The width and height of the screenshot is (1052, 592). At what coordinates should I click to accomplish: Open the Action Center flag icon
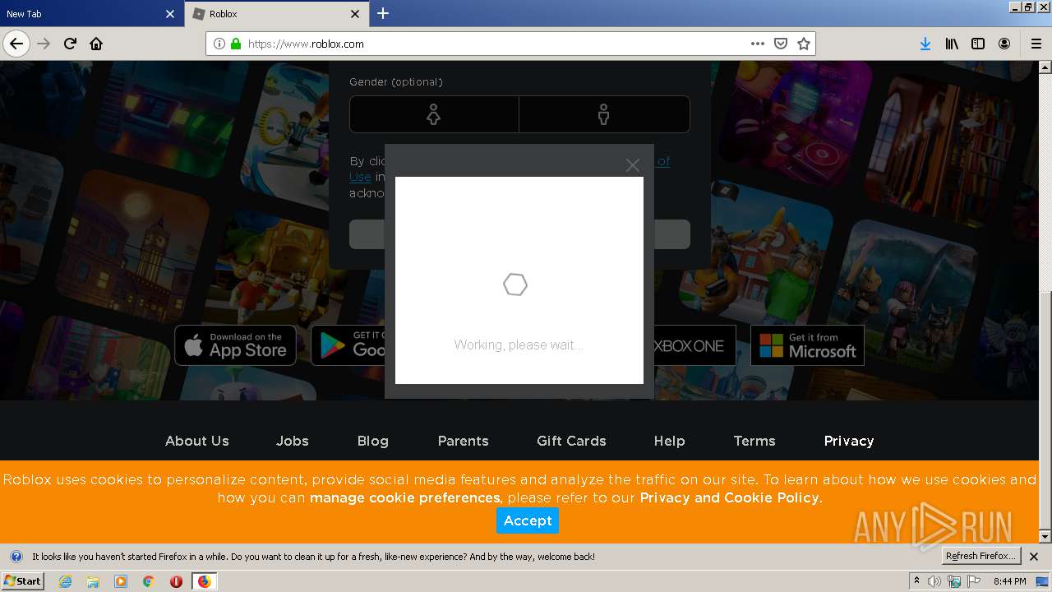click(x=974, y=581)
